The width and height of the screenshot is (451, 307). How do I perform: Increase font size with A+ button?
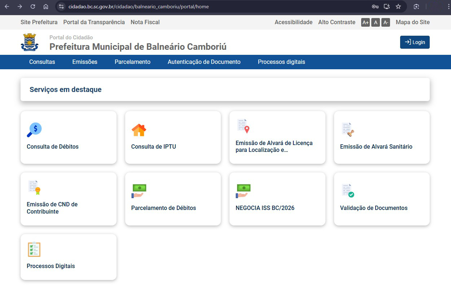pyautogui.click(x=365, y=22)
